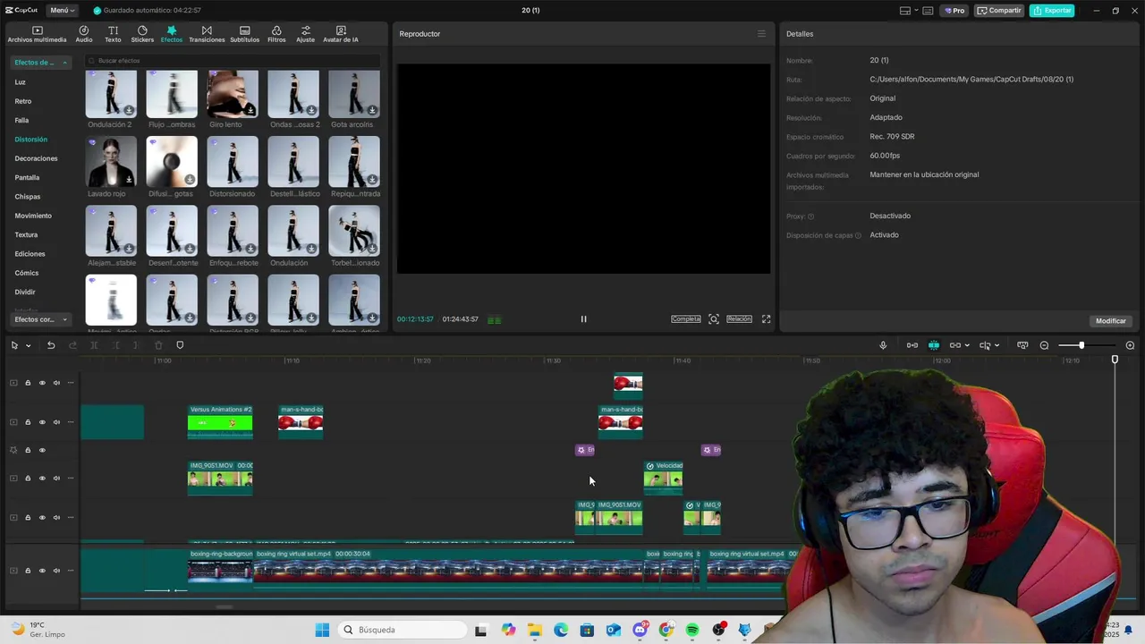Undo the last timeline action
Screen dimensions: 1145x644
click(x=51, y=345)
